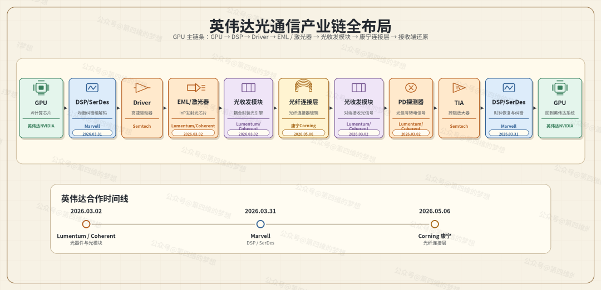
Task: Select the 2026.03.02 pill in PD探测器 card
Action: pos(411,133)
